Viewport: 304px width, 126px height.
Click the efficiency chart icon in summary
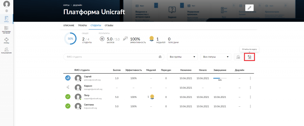(x=126, y=38)
